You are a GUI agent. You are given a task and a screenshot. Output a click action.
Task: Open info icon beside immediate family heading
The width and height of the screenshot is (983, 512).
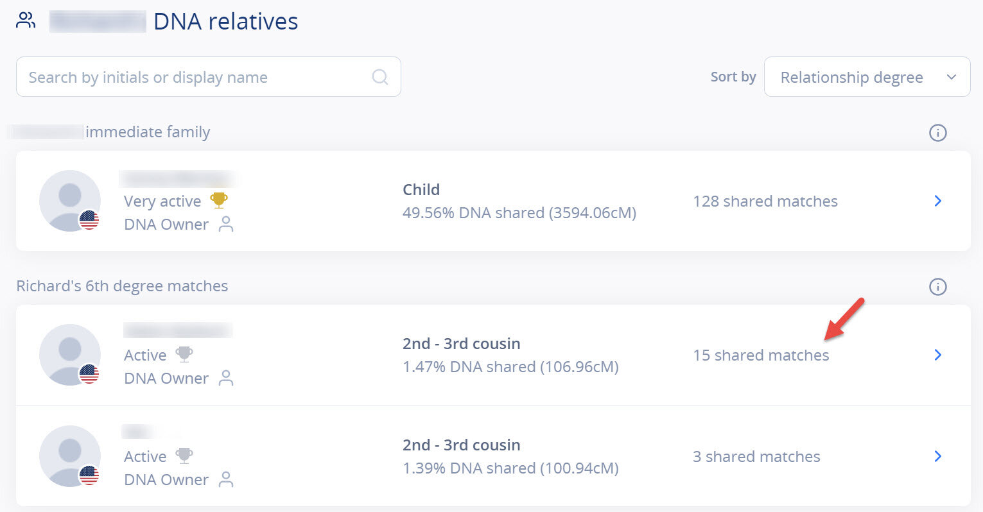(938, 133)
